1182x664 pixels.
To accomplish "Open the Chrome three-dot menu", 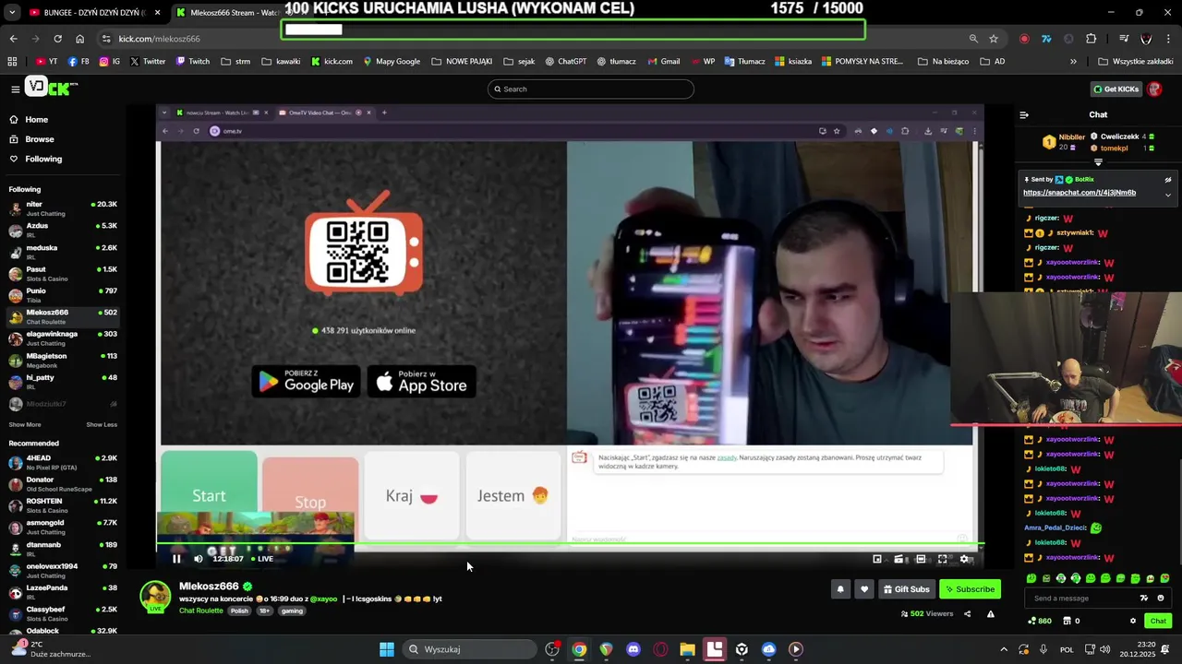I will tap(1169, 39).
